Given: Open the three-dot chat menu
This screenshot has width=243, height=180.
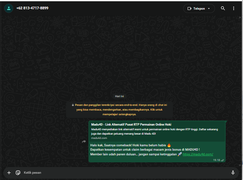Looking at the screenshot, I should tap(233, 8).
